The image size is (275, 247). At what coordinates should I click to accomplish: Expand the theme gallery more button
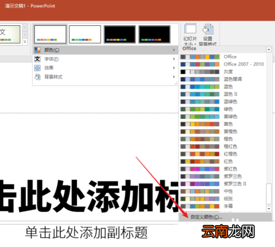25,42
